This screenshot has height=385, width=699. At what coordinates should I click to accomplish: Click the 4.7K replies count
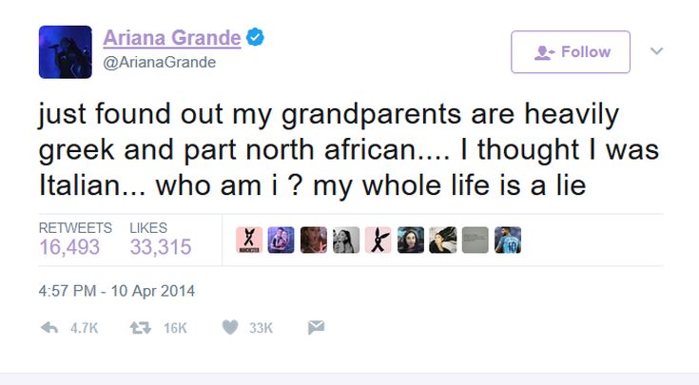tap(85, 328)
